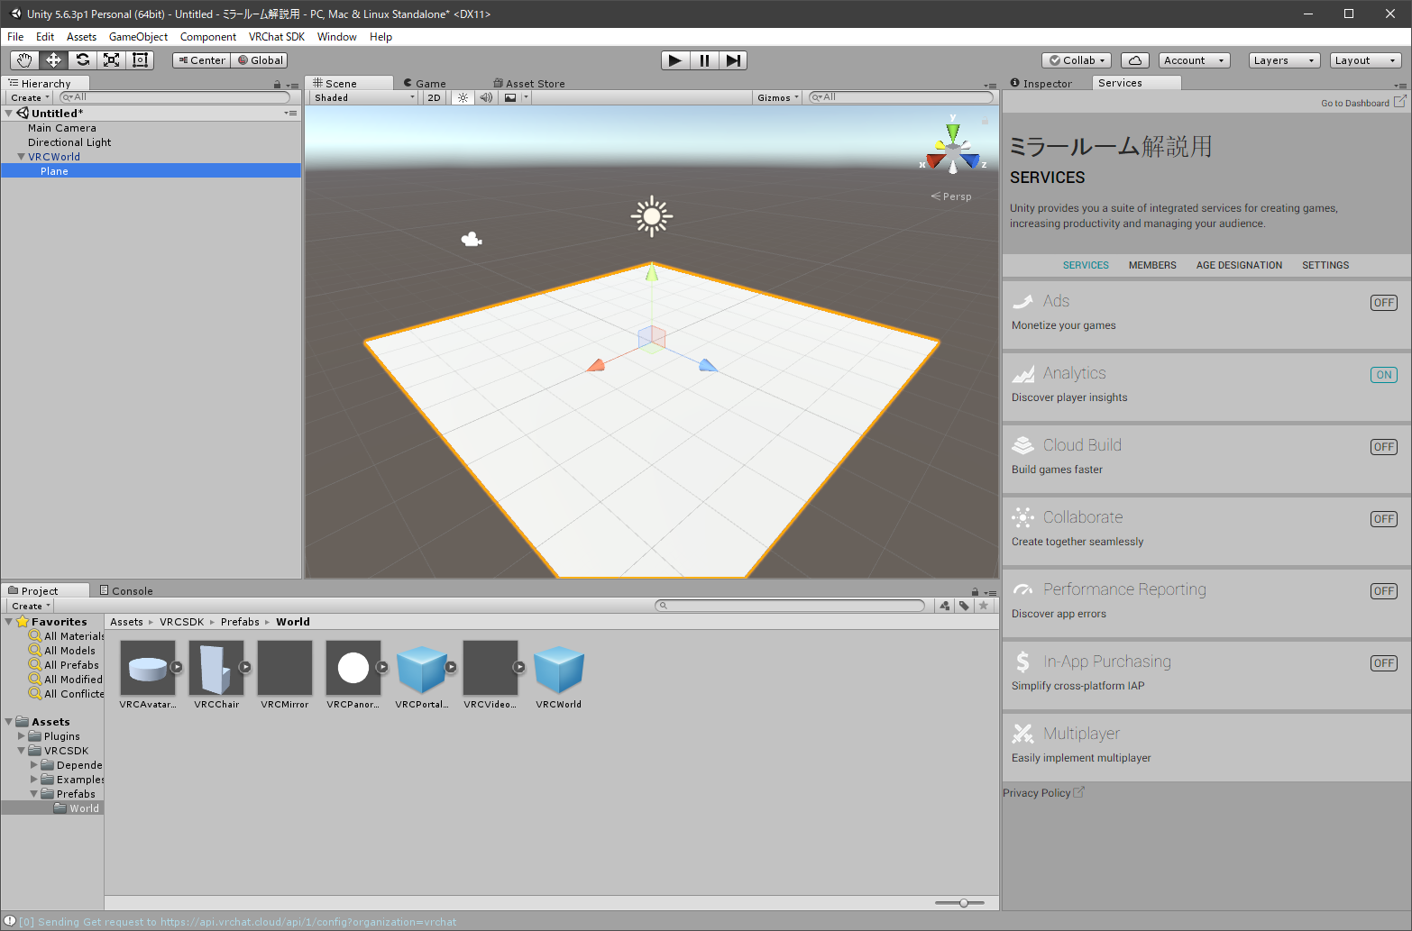Open the Account dropdown

click(1194, 60)
